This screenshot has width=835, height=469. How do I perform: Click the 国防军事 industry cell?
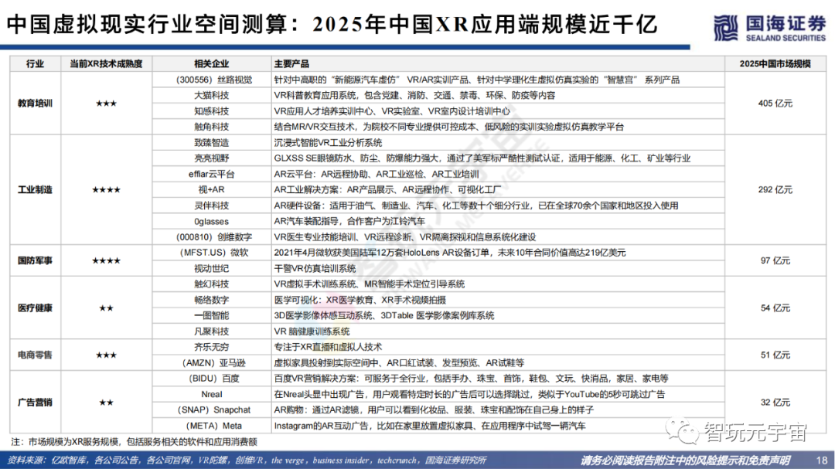pos(35,260)
